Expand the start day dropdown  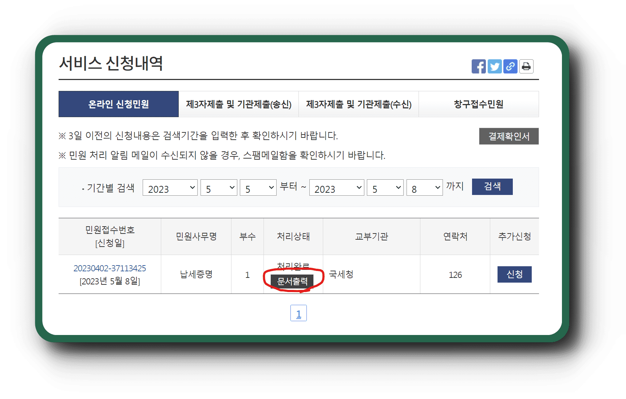click(x=258, y=188)
